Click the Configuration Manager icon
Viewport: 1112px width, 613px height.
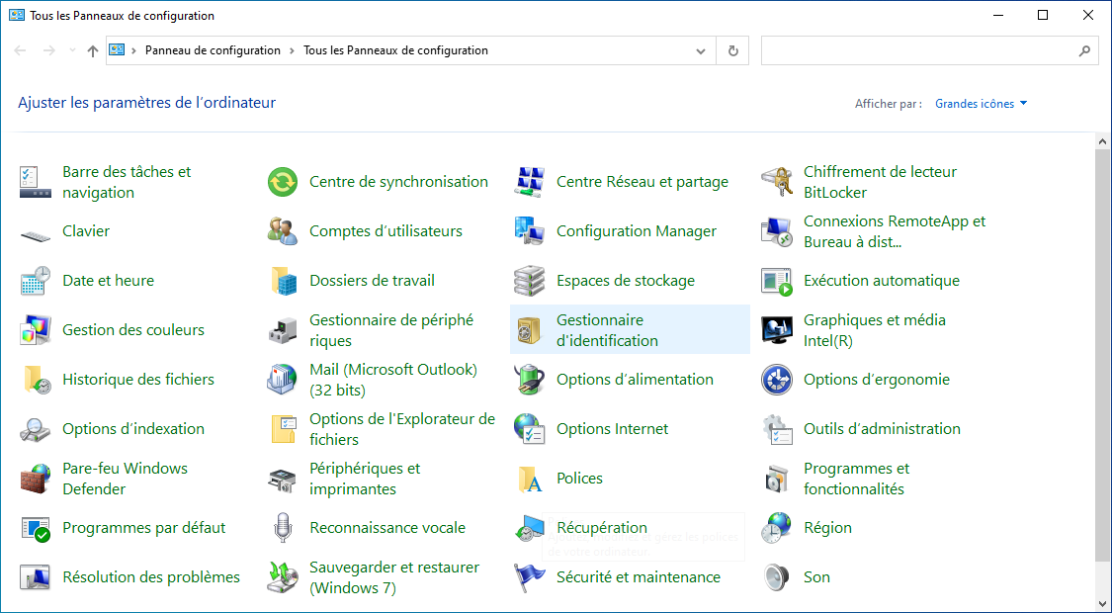[529, 232]
